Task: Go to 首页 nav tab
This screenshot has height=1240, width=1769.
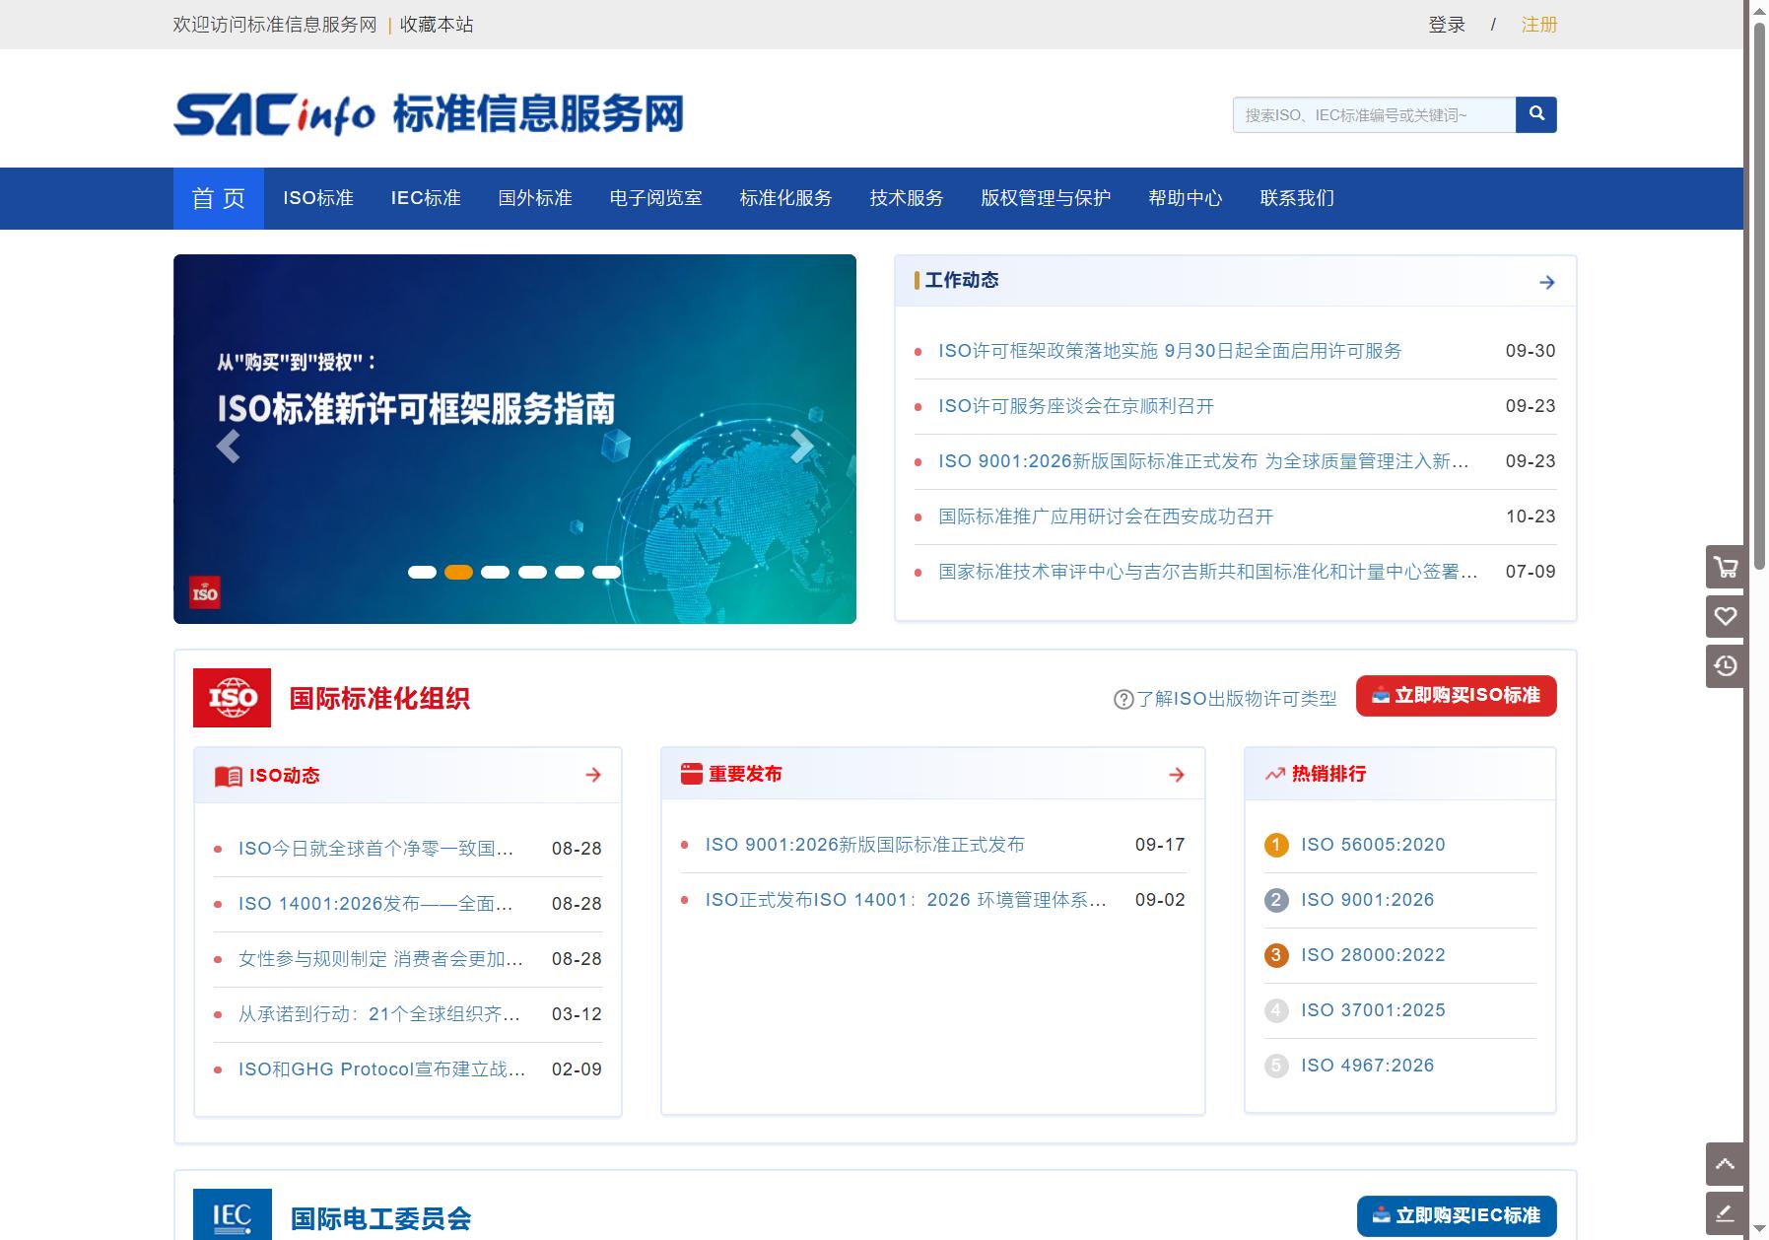Action: (219, 198)
